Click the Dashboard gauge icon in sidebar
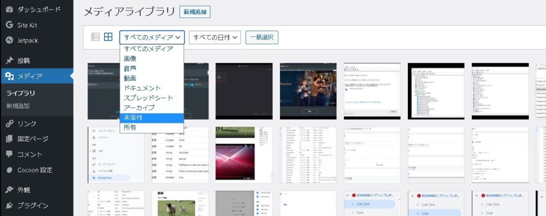Image resolution: width=546 pixels, height=216 pixels. pos(9,10)
